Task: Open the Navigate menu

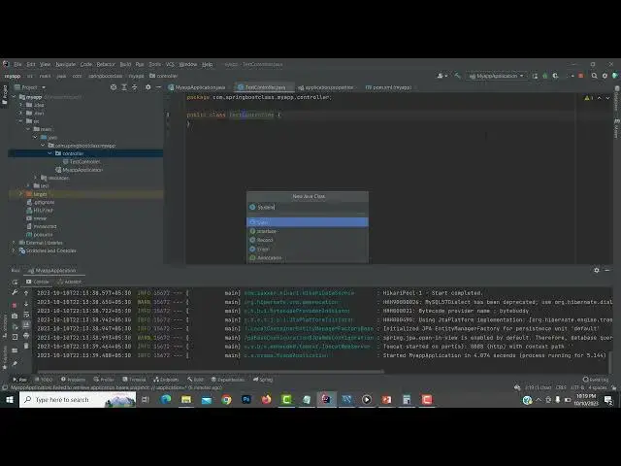Action: point(65,64)
